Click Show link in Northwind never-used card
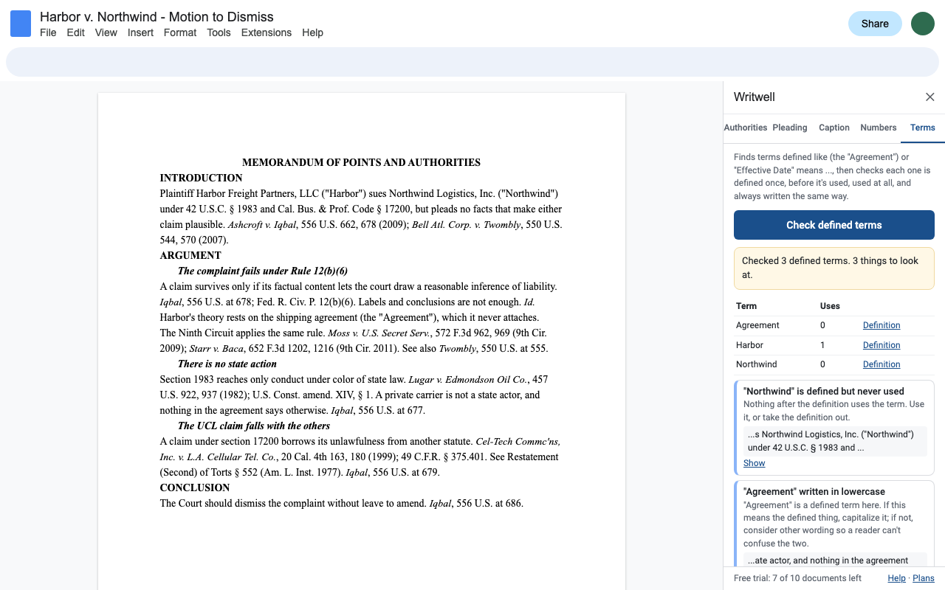 coord(755,463)
